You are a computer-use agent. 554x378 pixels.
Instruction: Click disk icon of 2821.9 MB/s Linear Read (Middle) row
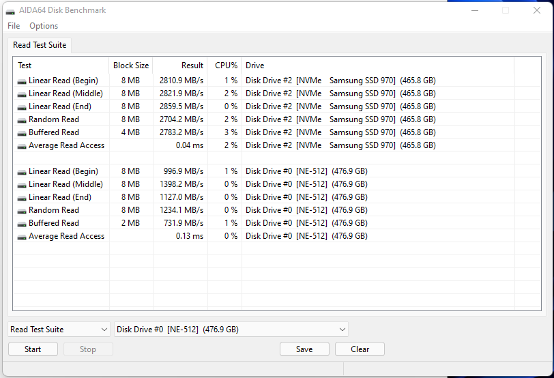pyautogui.click(x=22, y=95)
